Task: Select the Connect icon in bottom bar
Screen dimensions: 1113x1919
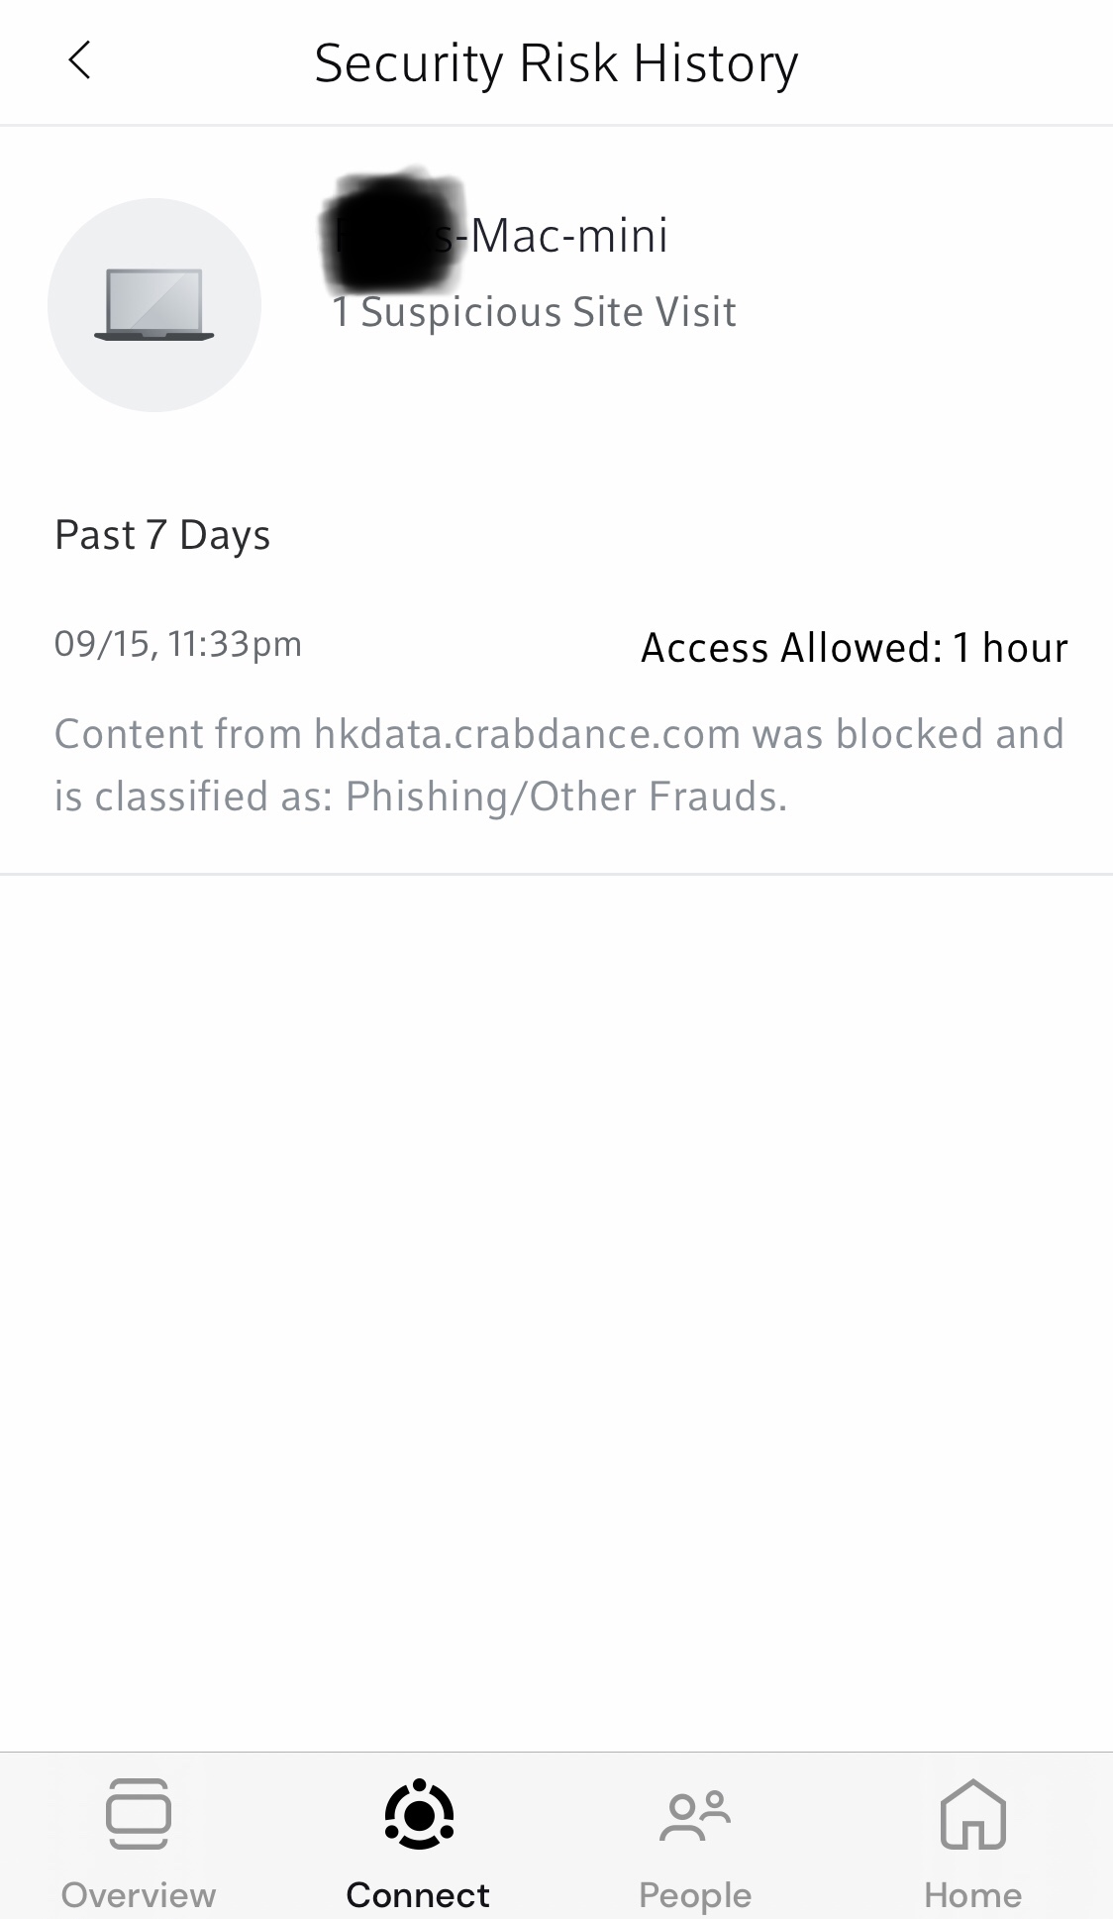Action: coord(419,1813)
